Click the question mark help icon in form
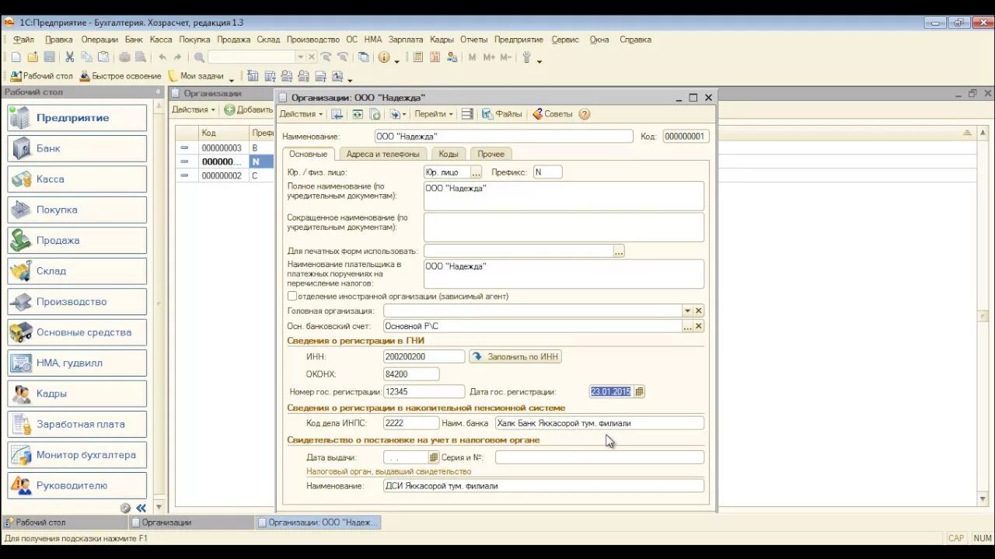This screenshot has height=559, width=995. (585, 114)
